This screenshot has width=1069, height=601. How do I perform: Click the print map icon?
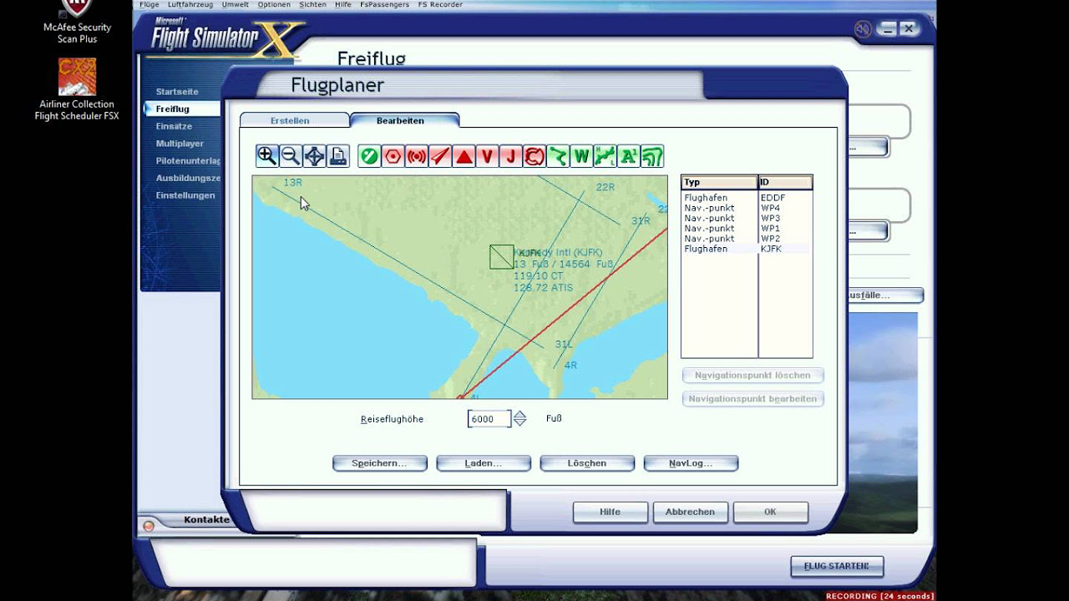(338, 155)
